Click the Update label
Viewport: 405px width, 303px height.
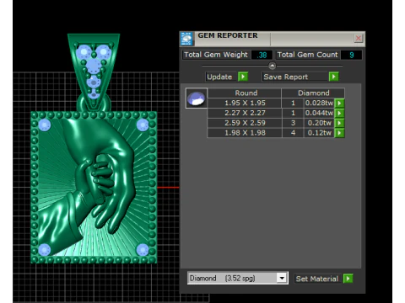click(219, 77)
